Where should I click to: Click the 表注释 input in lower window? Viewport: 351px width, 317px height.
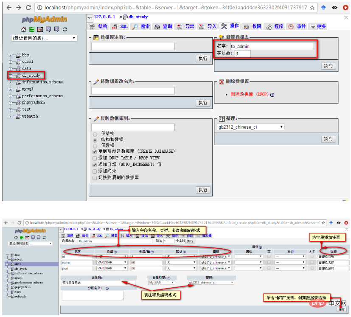[98, 283]
